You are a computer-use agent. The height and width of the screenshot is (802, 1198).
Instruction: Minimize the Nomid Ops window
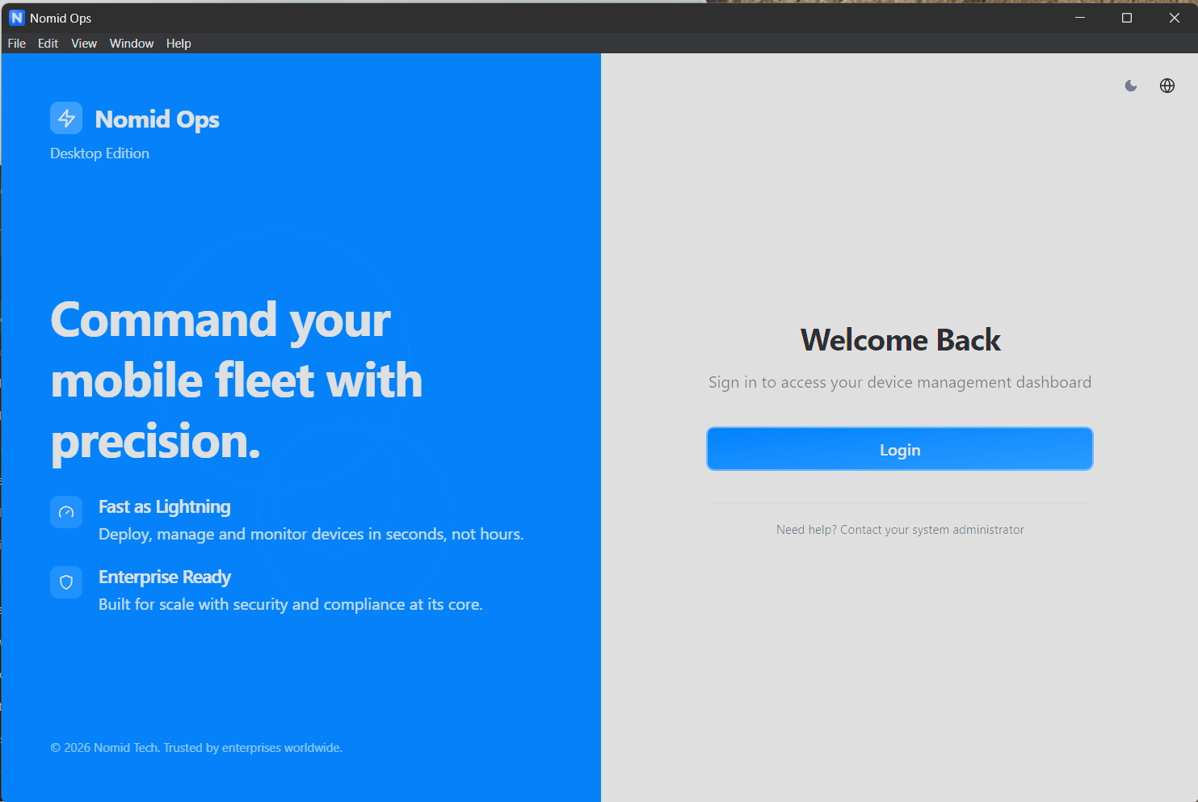coord(1080,18)
